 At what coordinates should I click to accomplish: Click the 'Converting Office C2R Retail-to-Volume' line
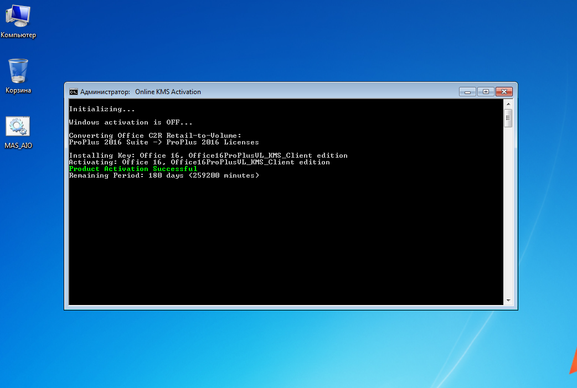(x=155, y=136)
